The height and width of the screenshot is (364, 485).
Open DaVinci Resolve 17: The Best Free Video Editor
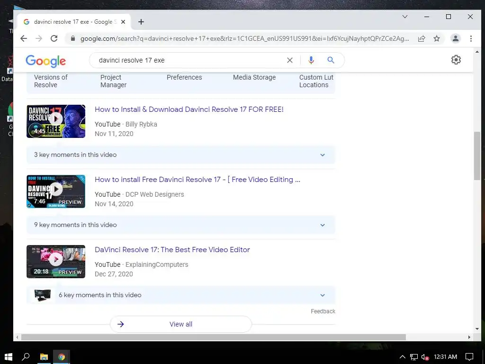(x=172, y=250)
